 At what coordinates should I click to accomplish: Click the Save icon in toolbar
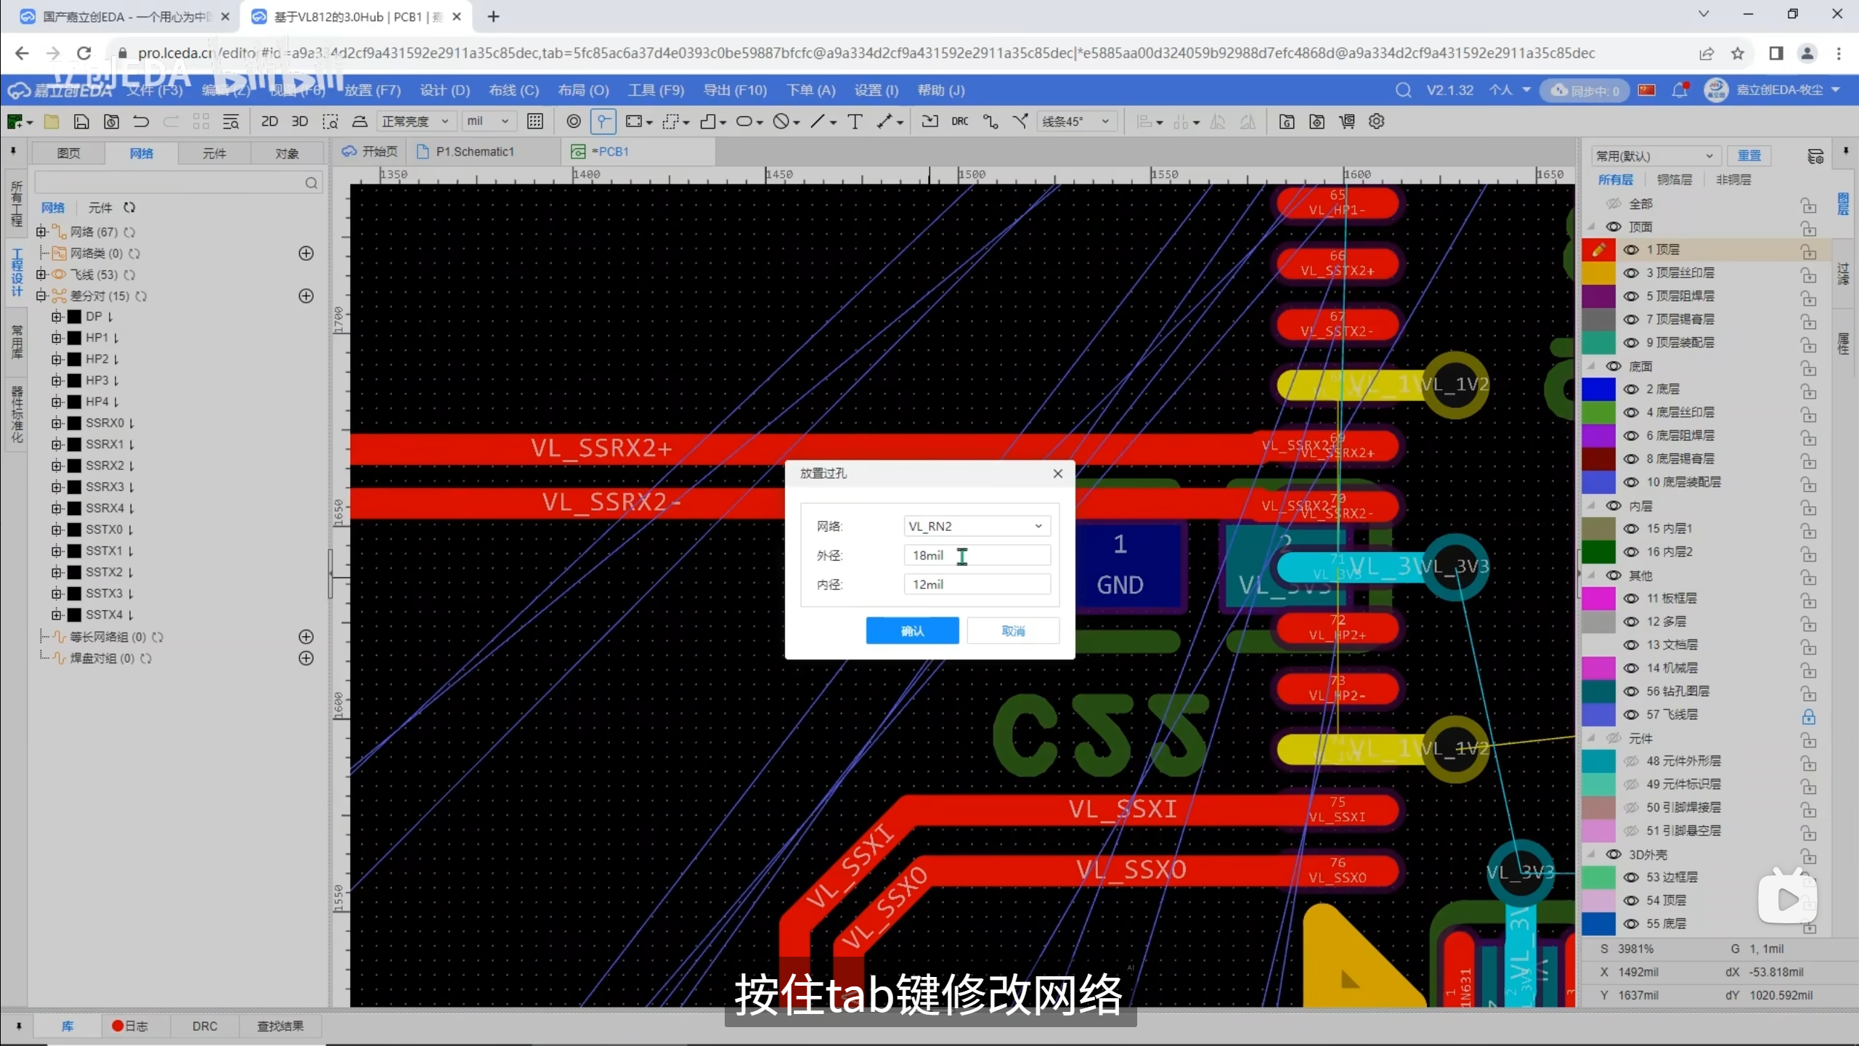tap(81, 121)
